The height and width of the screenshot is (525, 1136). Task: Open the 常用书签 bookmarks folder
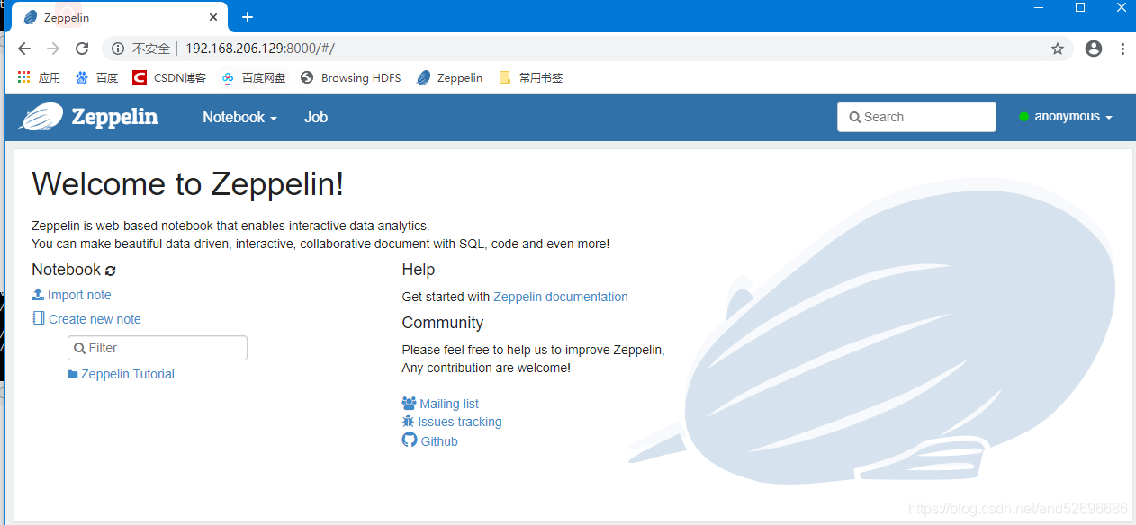pyautogui.click(x=531, y=77)
